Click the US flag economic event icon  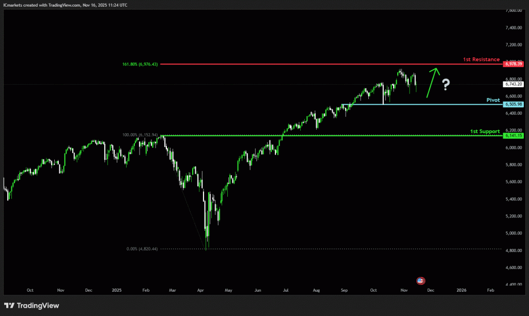pyautogui.click(x=420, y=281)
